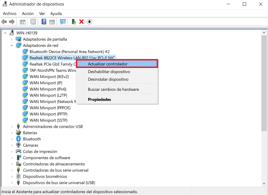Click the vertical scrollbar thumb

point(264,83)
